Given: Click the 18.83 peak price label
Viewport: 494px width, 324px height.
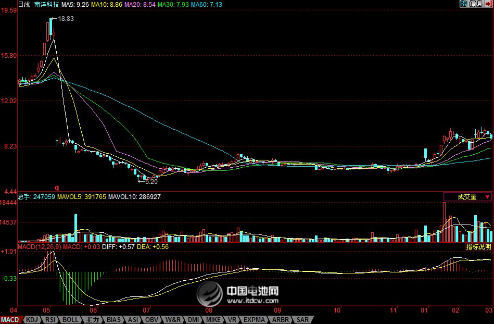Looking at the screenshot, I should pos(66,19).
